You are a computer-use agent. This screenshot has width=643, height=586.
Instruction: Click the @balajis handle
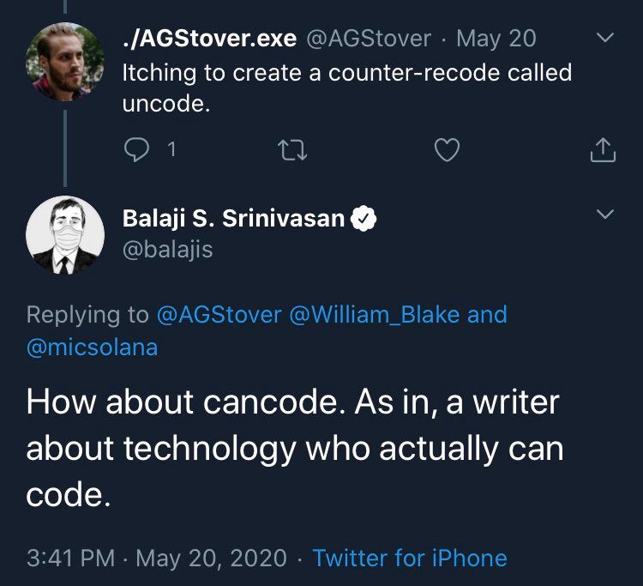pyautogui.click(x=168, y=249)
